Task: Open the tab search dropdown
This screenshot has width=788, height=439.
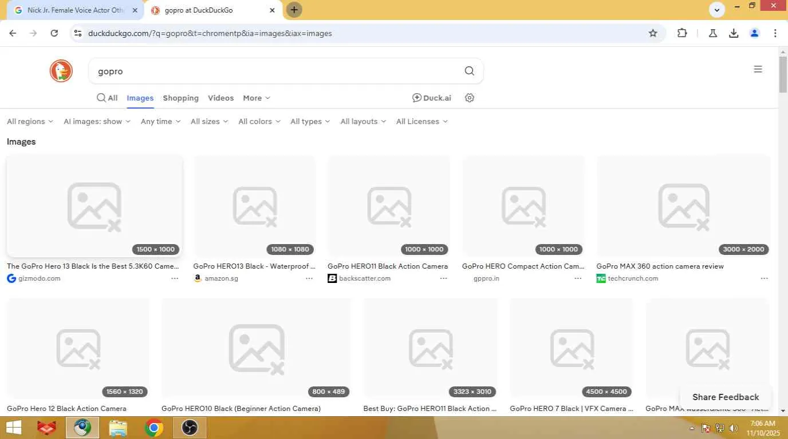Action: coord(717,9)
